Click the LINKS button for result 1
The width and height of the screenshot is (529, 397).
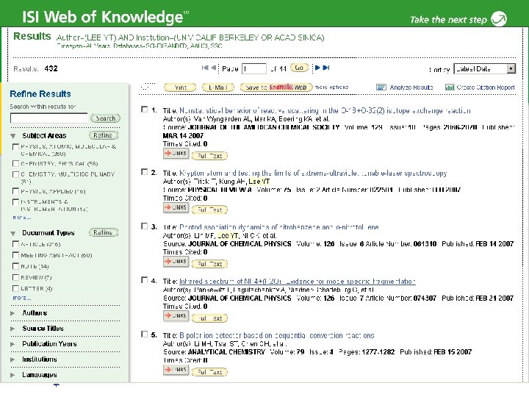[x=176, y=154]
